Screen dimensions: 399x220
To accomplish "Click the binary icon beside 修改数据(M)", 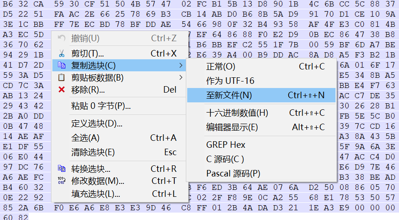I will (61, 181).
